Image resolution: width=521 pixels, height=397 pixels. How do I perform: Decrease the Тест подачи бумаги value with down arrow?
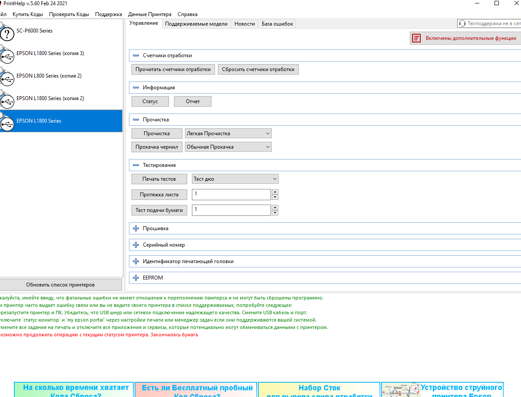tap(275, 213)
